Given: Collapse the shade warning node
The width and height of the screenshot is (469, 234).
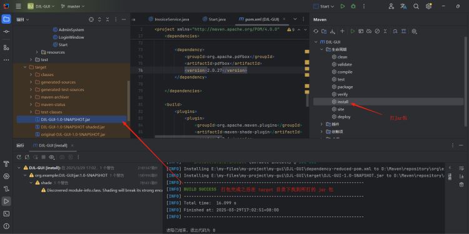Looking at the screenshot, I should [31, 183].
